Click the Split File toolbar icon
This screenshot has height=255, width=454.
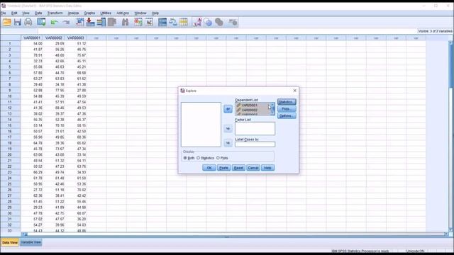(162, 22)
